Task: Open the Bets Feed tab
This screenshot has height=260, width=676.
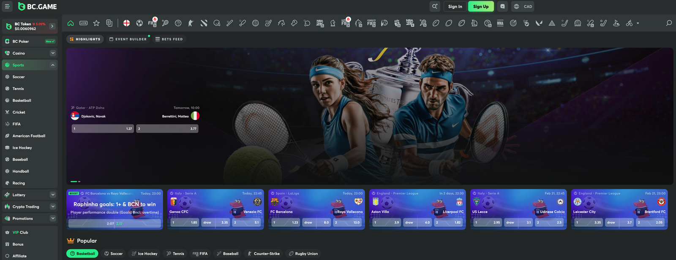Action: (169, 39)
